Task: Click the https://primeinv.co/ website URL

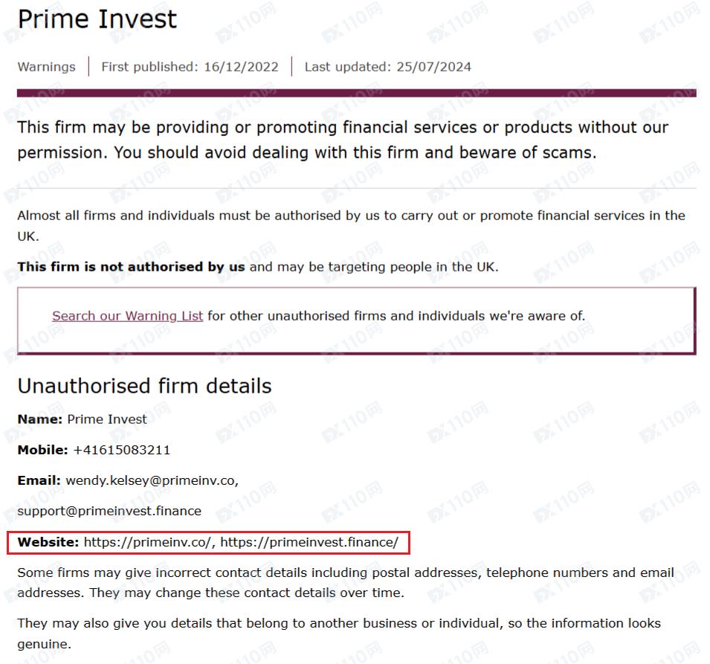Action: (x=149, y=542)
